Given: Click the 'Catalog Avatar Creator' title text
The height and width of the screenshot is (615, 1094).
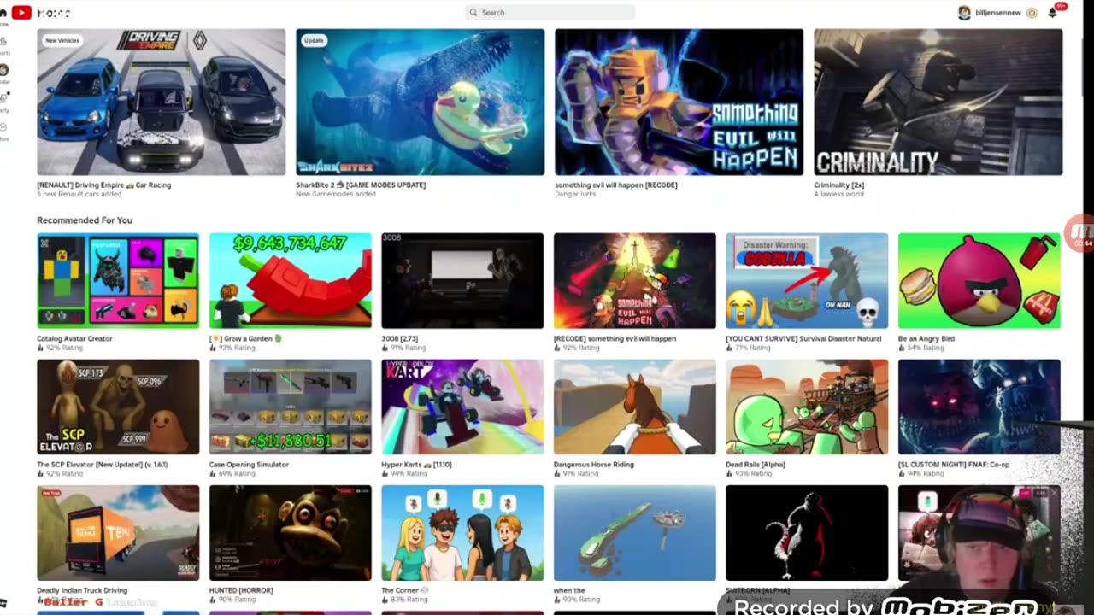Looking at the screenshot, I should [74, 339].
